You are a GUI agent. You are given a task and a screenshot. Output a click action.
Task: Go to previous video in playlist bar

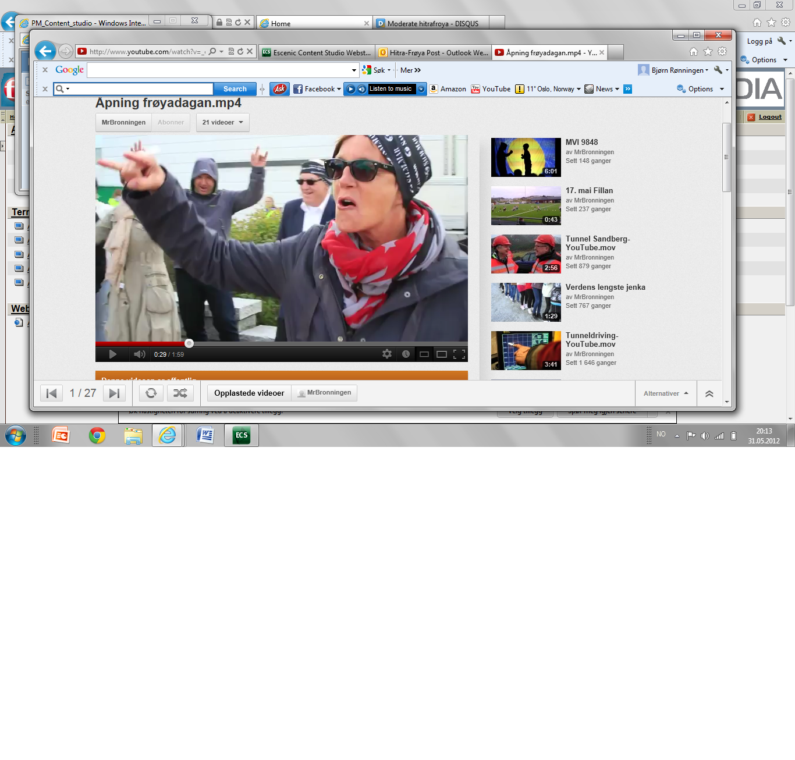pos(51,393)
